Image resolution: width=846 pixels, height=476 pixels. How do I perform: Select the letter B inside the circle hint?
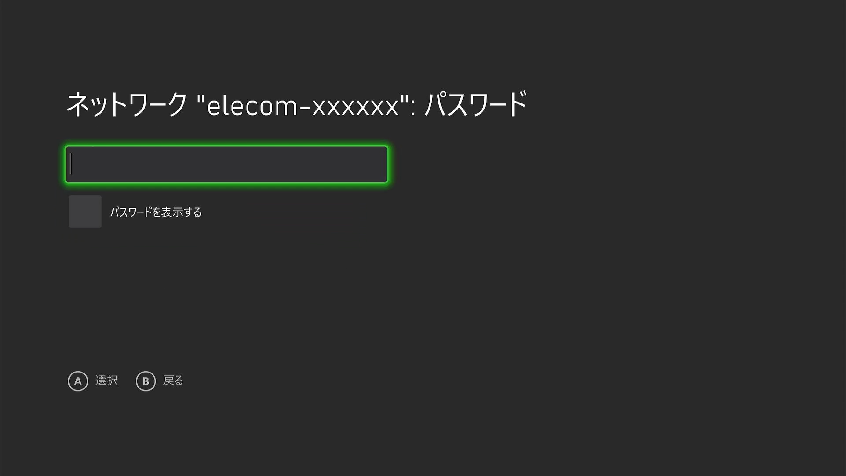pos(146,381)
